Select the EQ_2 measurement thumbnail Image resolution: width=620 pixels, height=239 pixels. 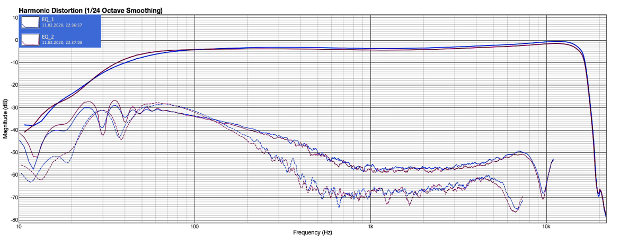point(30,40)
